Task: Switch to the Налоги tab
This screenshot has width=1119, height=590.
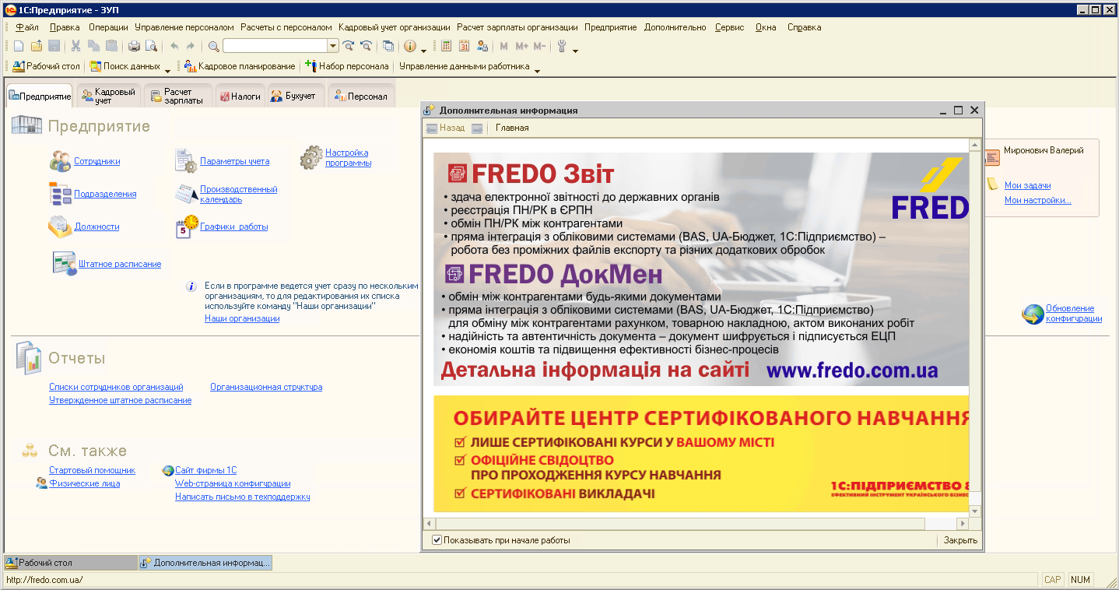Action: (240, 97)
